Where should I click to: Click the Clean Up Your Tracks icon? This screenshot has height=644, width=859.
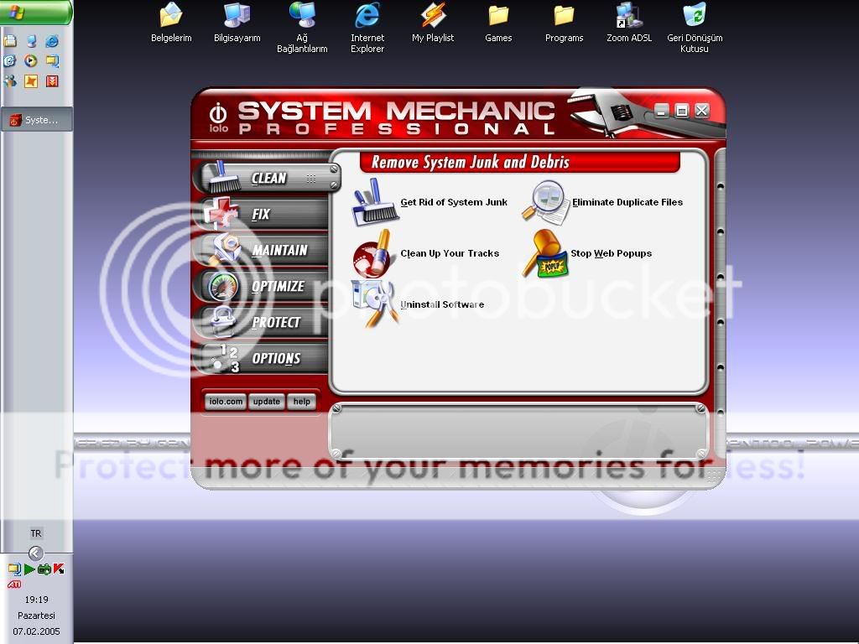coord(374,253)
